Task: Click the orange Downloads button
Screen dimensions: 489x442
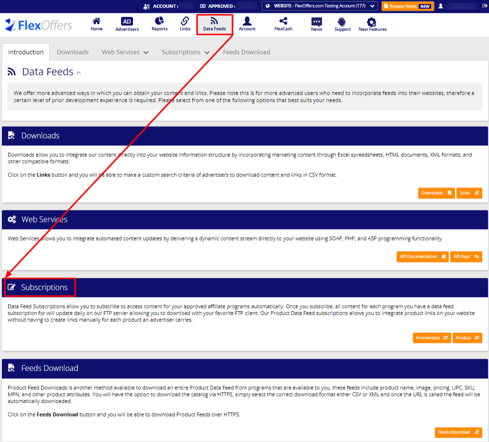Action: click(436, 193)
